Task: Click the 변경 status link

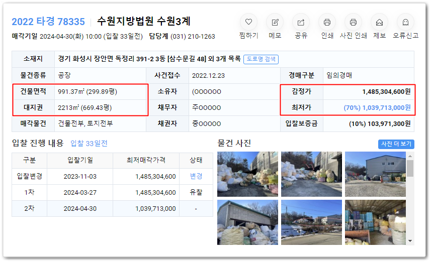Action: (x=196, y=176)
